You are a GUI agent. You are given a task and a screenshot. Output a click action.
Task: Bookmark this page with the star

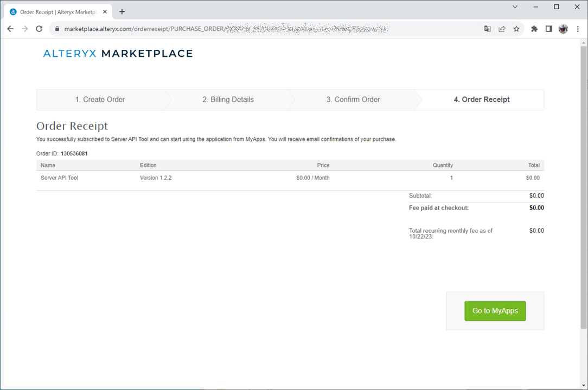[x=516, y=29]
